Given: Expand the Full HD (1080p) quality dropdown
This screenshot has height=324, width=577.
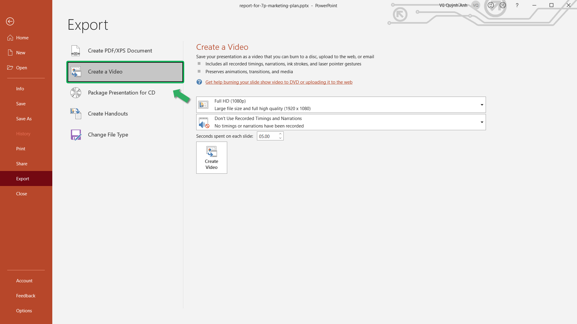Looking at the screenshot, I should point(482,105).
